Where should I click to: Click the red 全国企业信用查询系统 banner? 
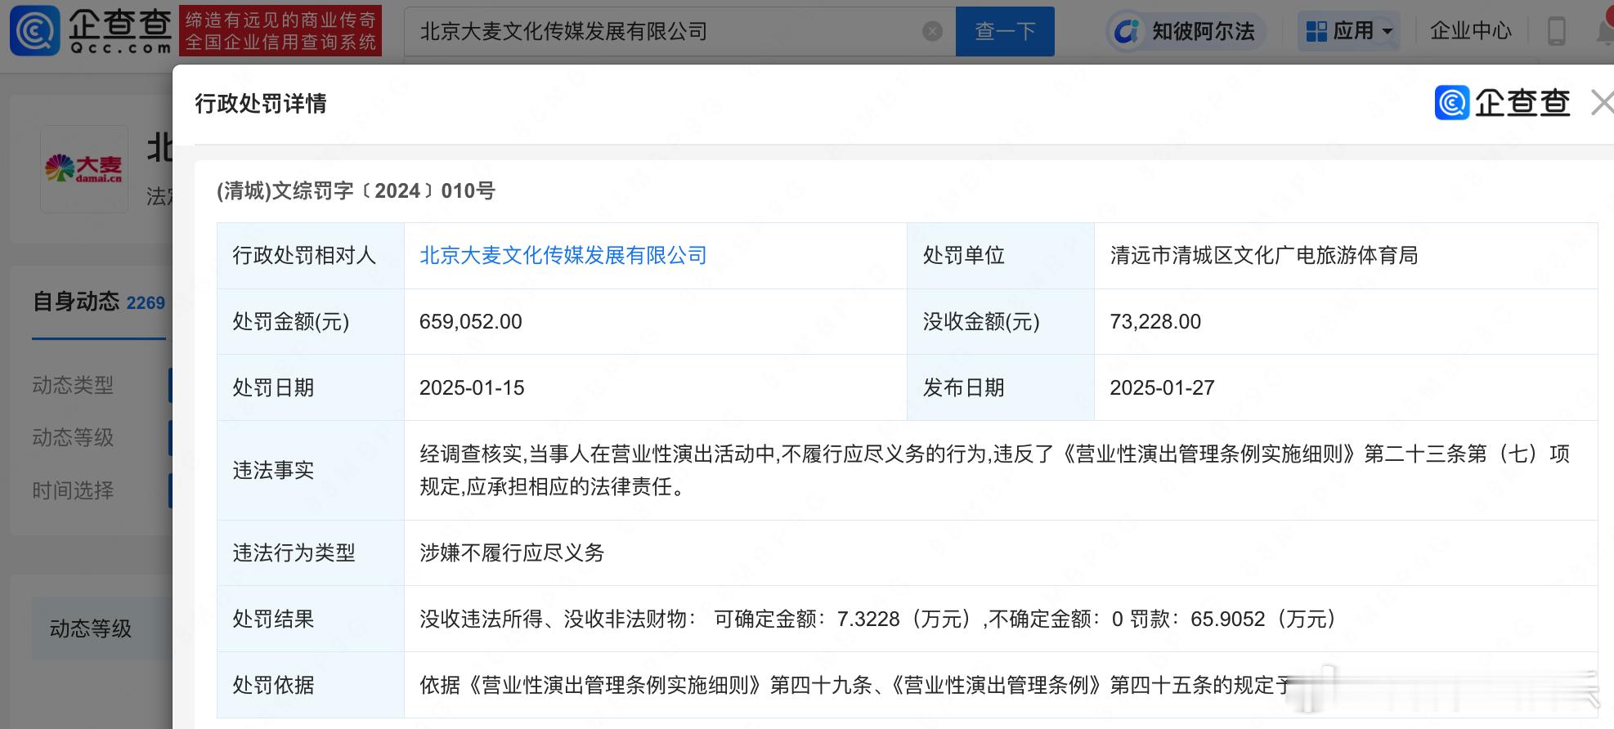pyautogui.click(x=280, y=31)
